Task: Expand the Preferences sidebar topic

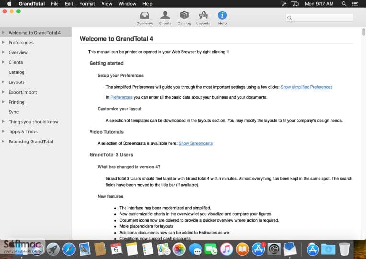Action: click(x=3, y=42)
